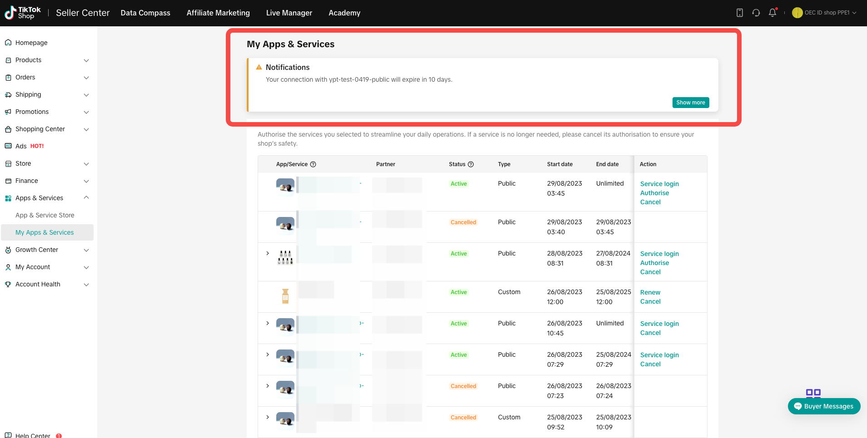
Task: Open the Affiliate Marketing top menu
Action: click(x=218, y=13)
